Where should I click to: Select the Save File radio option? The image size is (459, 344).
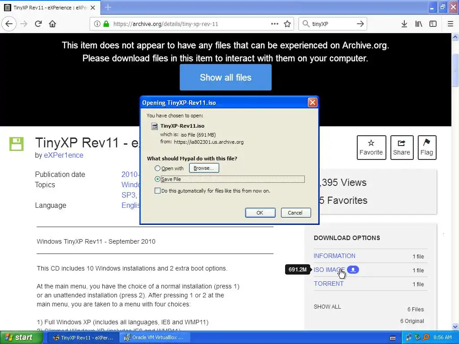pyautogui.click(x=157, y=179)
